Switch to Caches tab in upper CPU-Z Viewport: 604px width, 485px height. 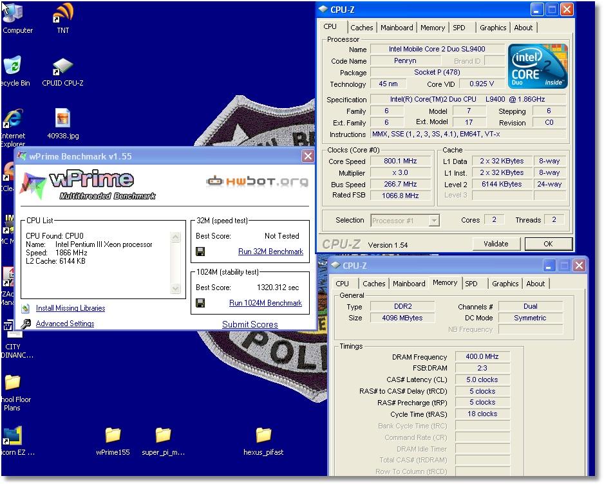click(x=361, y=28)
